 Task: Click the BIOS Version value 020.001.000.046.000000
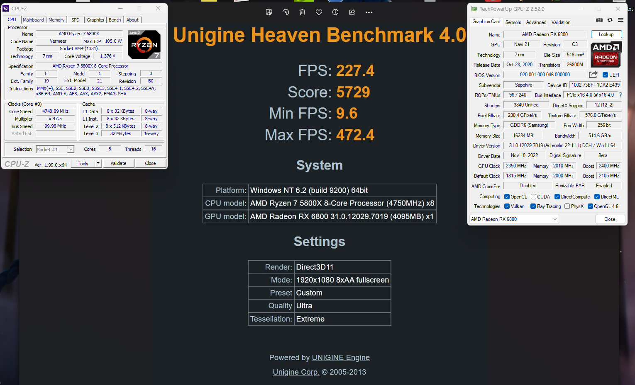(x=545, y=75)
